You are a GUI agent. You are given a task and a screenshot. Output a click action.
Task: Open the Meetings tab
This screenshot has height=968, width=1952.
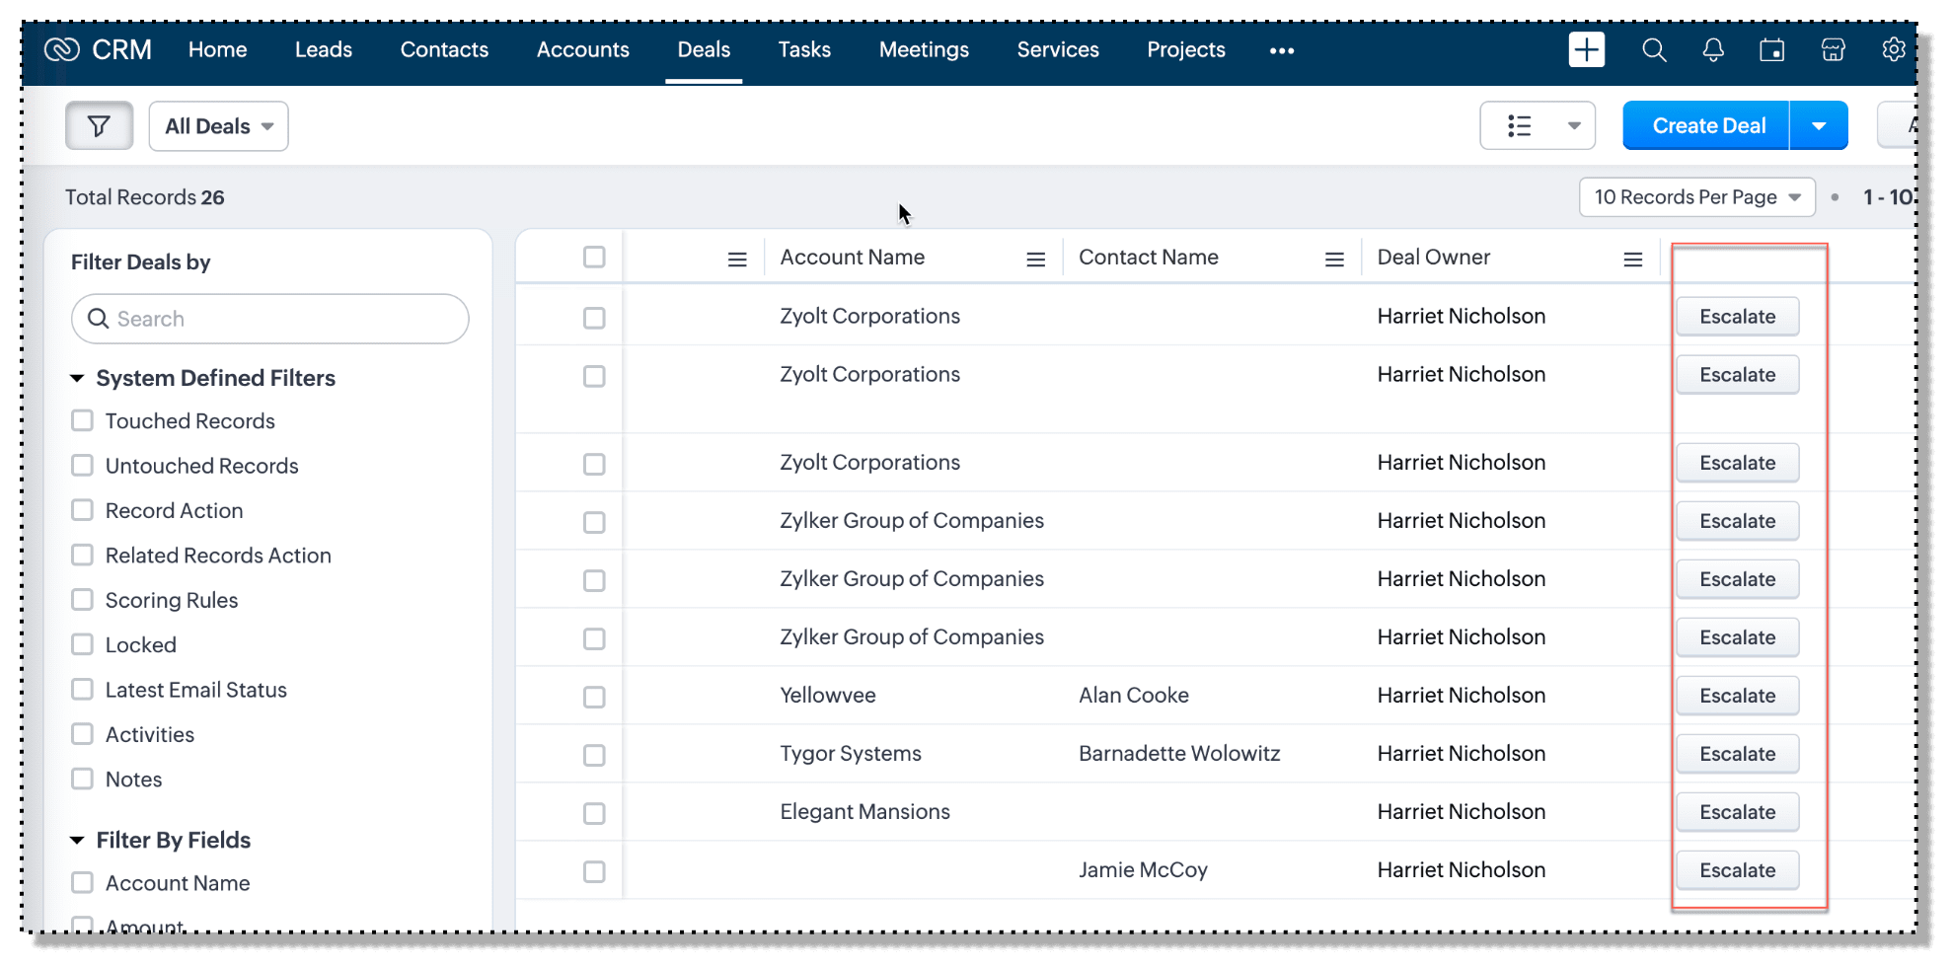click(924, 50)
